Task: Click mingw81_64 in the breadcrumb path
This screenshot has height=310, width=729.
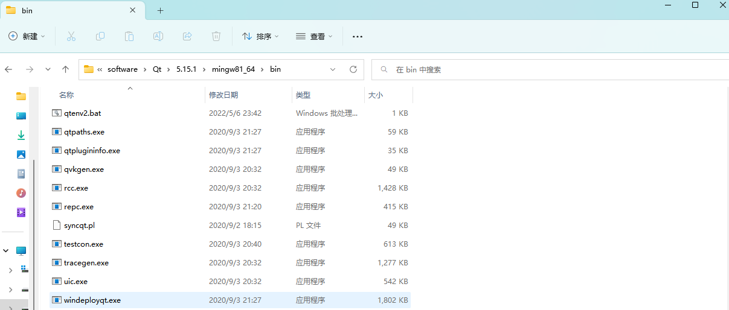Action: pos(233,69)
